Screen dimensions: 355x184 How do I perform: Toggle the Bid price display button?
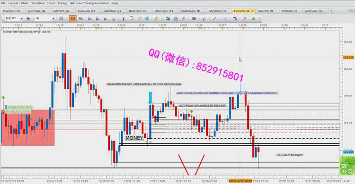tap(73, 18)
